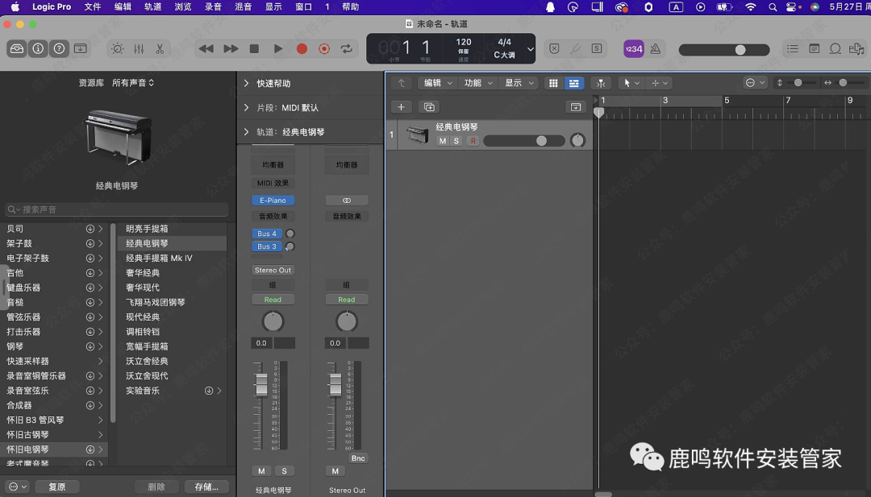871x497 pixels.
Task: Click the Quick Help question mark icon
Action: [59, 49]
